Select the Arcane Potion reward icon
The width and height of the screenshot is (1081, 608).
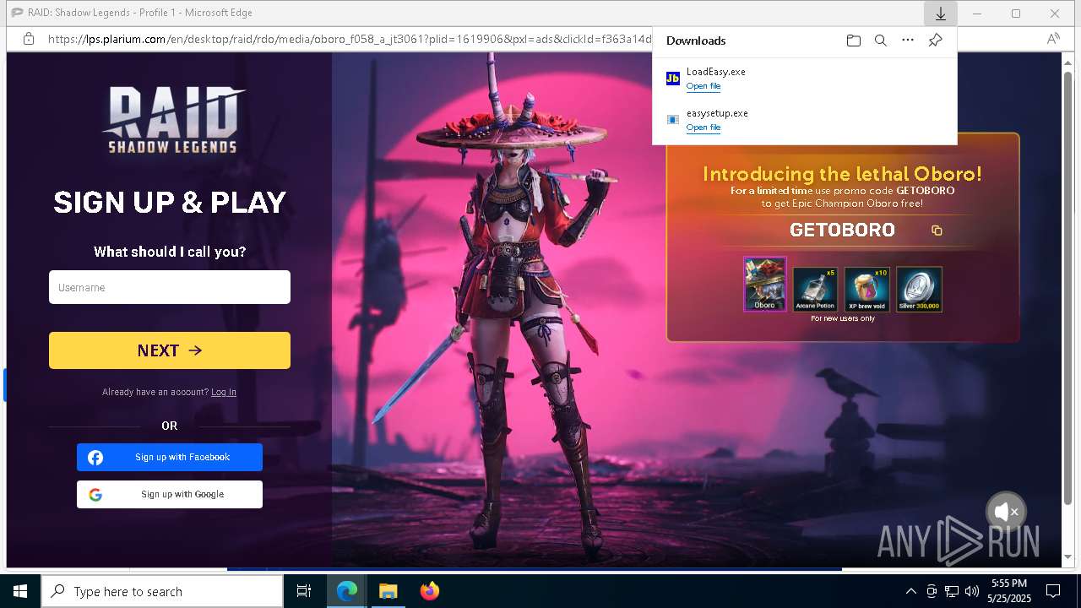[x=815, y=290]
